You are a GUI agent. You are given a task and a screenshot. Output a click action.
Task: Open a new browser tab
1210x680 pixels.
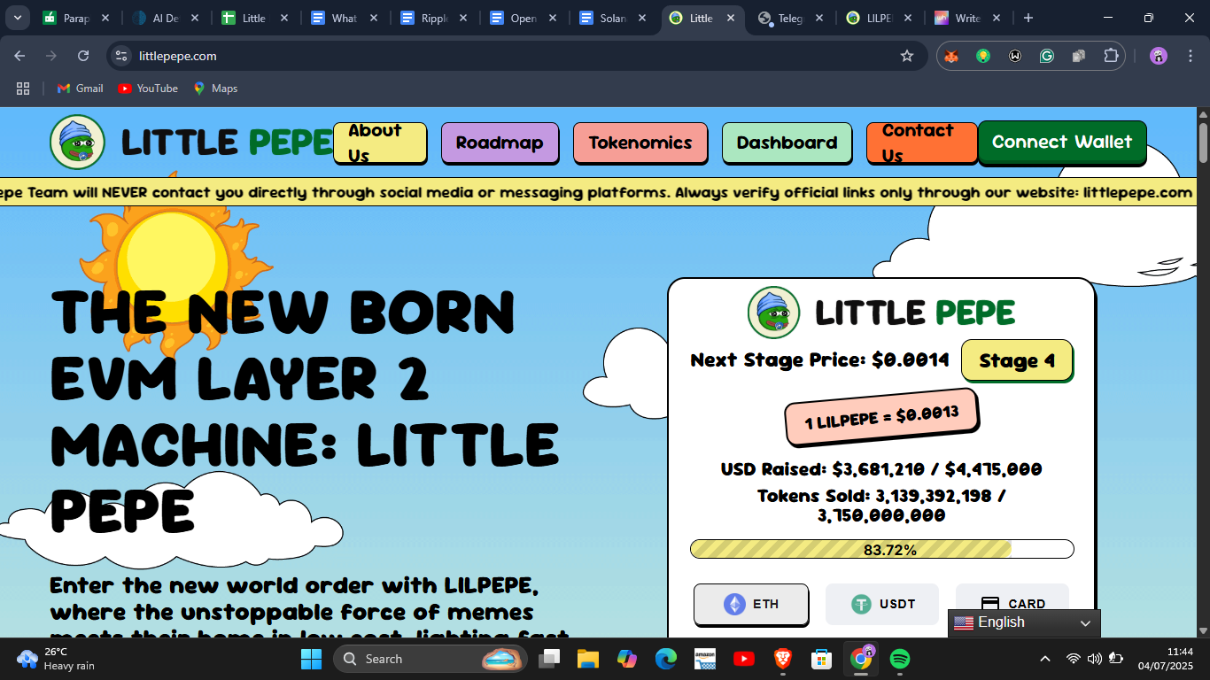click(1028, 18)
